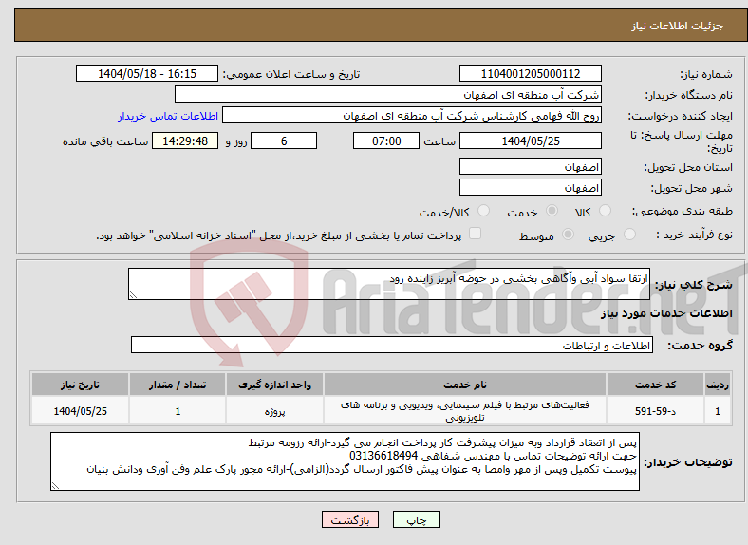Click the اطلاعات خدمات مورد نیاز section heading

click(666, 313)
